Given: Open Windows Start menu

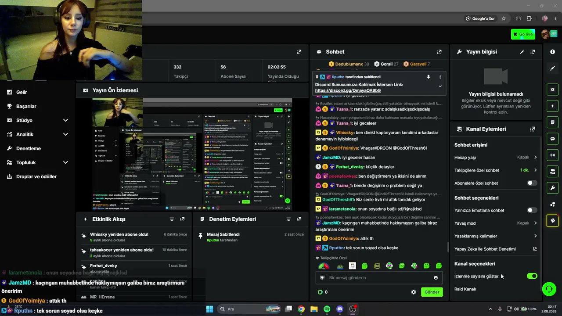Looking at the screenshot, I should click(x=209, y=309).
